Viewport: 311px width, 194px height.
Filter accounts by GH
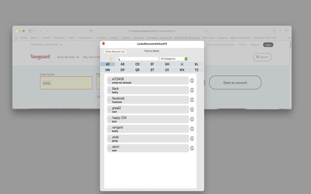click(x=167, y=64)
